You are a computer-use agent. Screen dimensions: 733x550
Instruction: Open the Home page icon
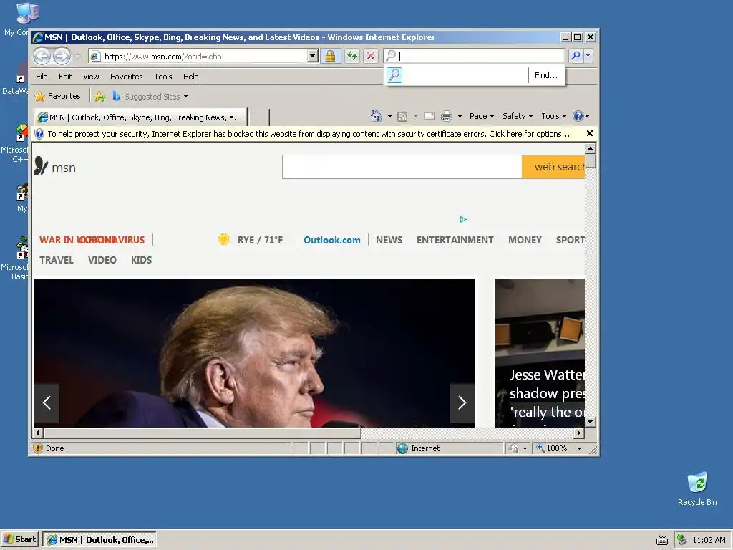pyautogui.click(x=377, y=116)
